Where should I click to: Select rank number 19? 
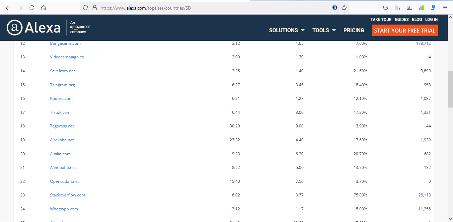point(23,140)
